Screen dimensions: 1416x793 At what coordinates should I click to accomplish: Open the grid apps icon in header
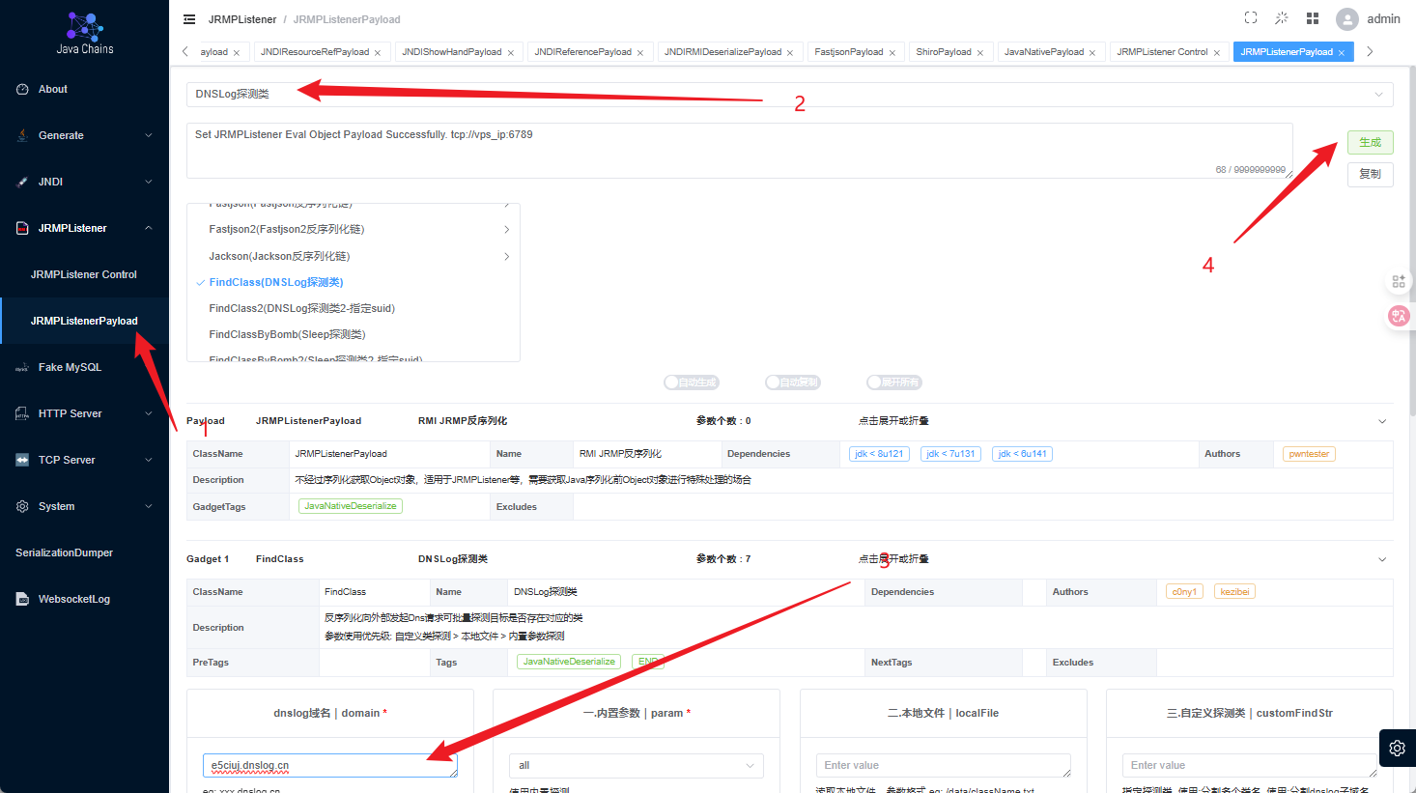click(x=1313, y=18)
